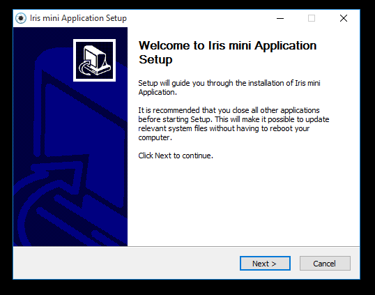Click the "Welcome to Iris mini Application" heading
Screen dimensions: 375x295
(227, 45)
